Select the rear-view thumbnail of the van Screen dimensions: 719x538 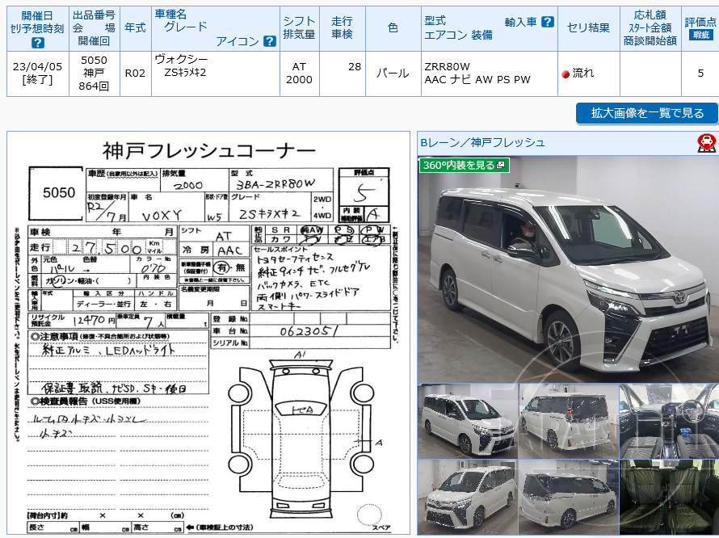568,420
